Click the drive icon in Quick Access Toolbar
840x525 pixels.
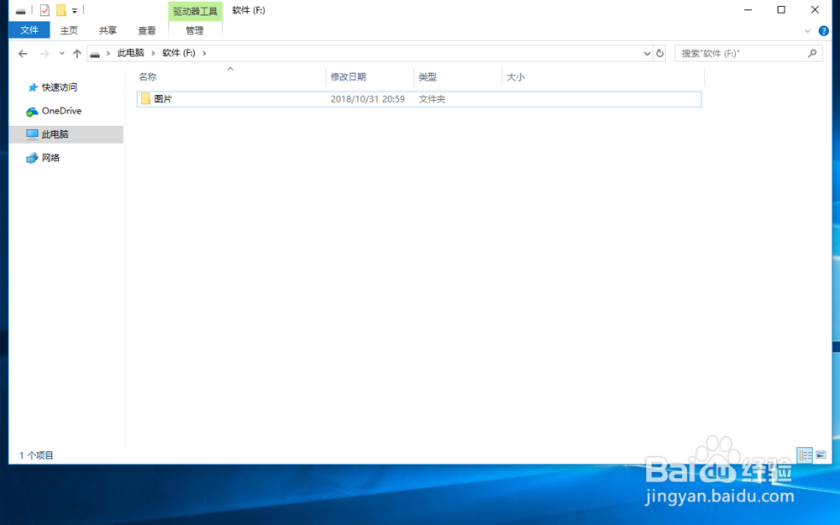(20, 9)
